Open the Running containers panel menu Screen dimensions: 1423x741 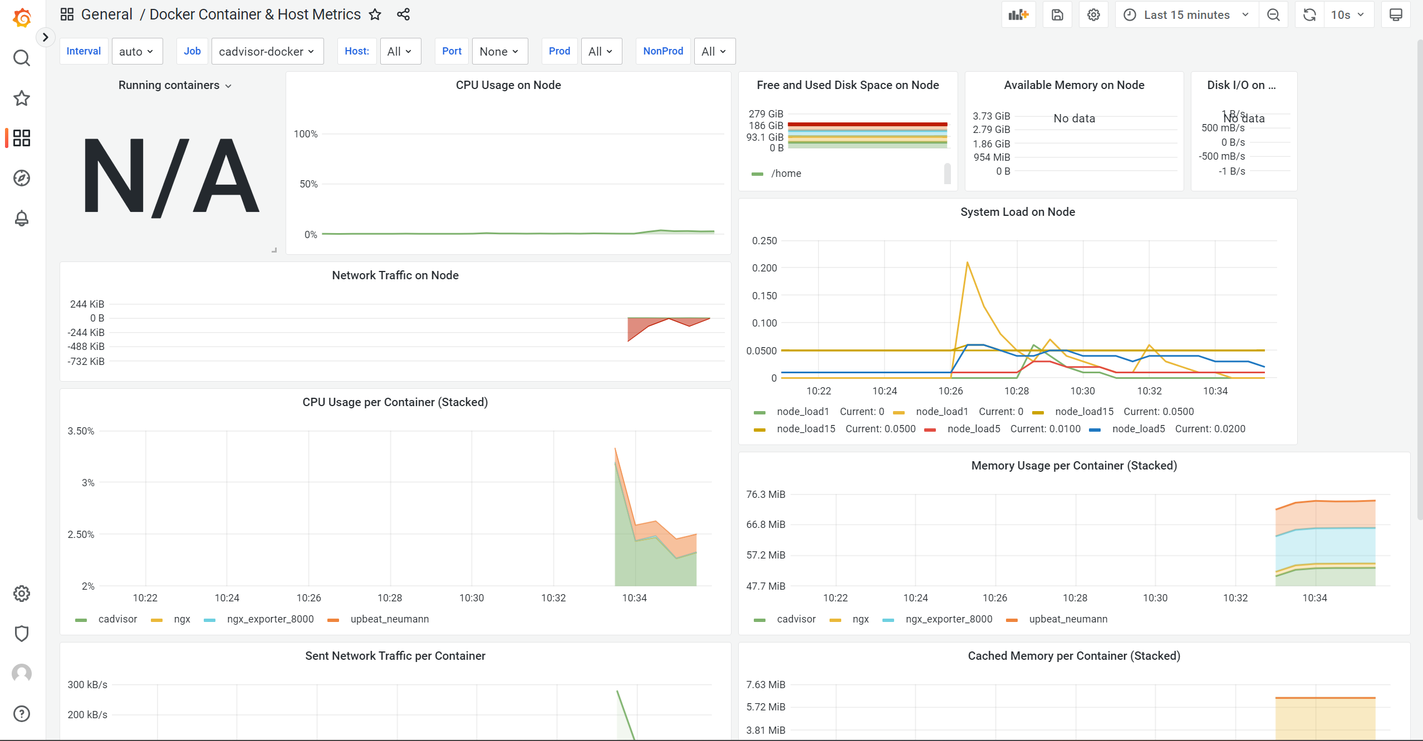[175, 85]
